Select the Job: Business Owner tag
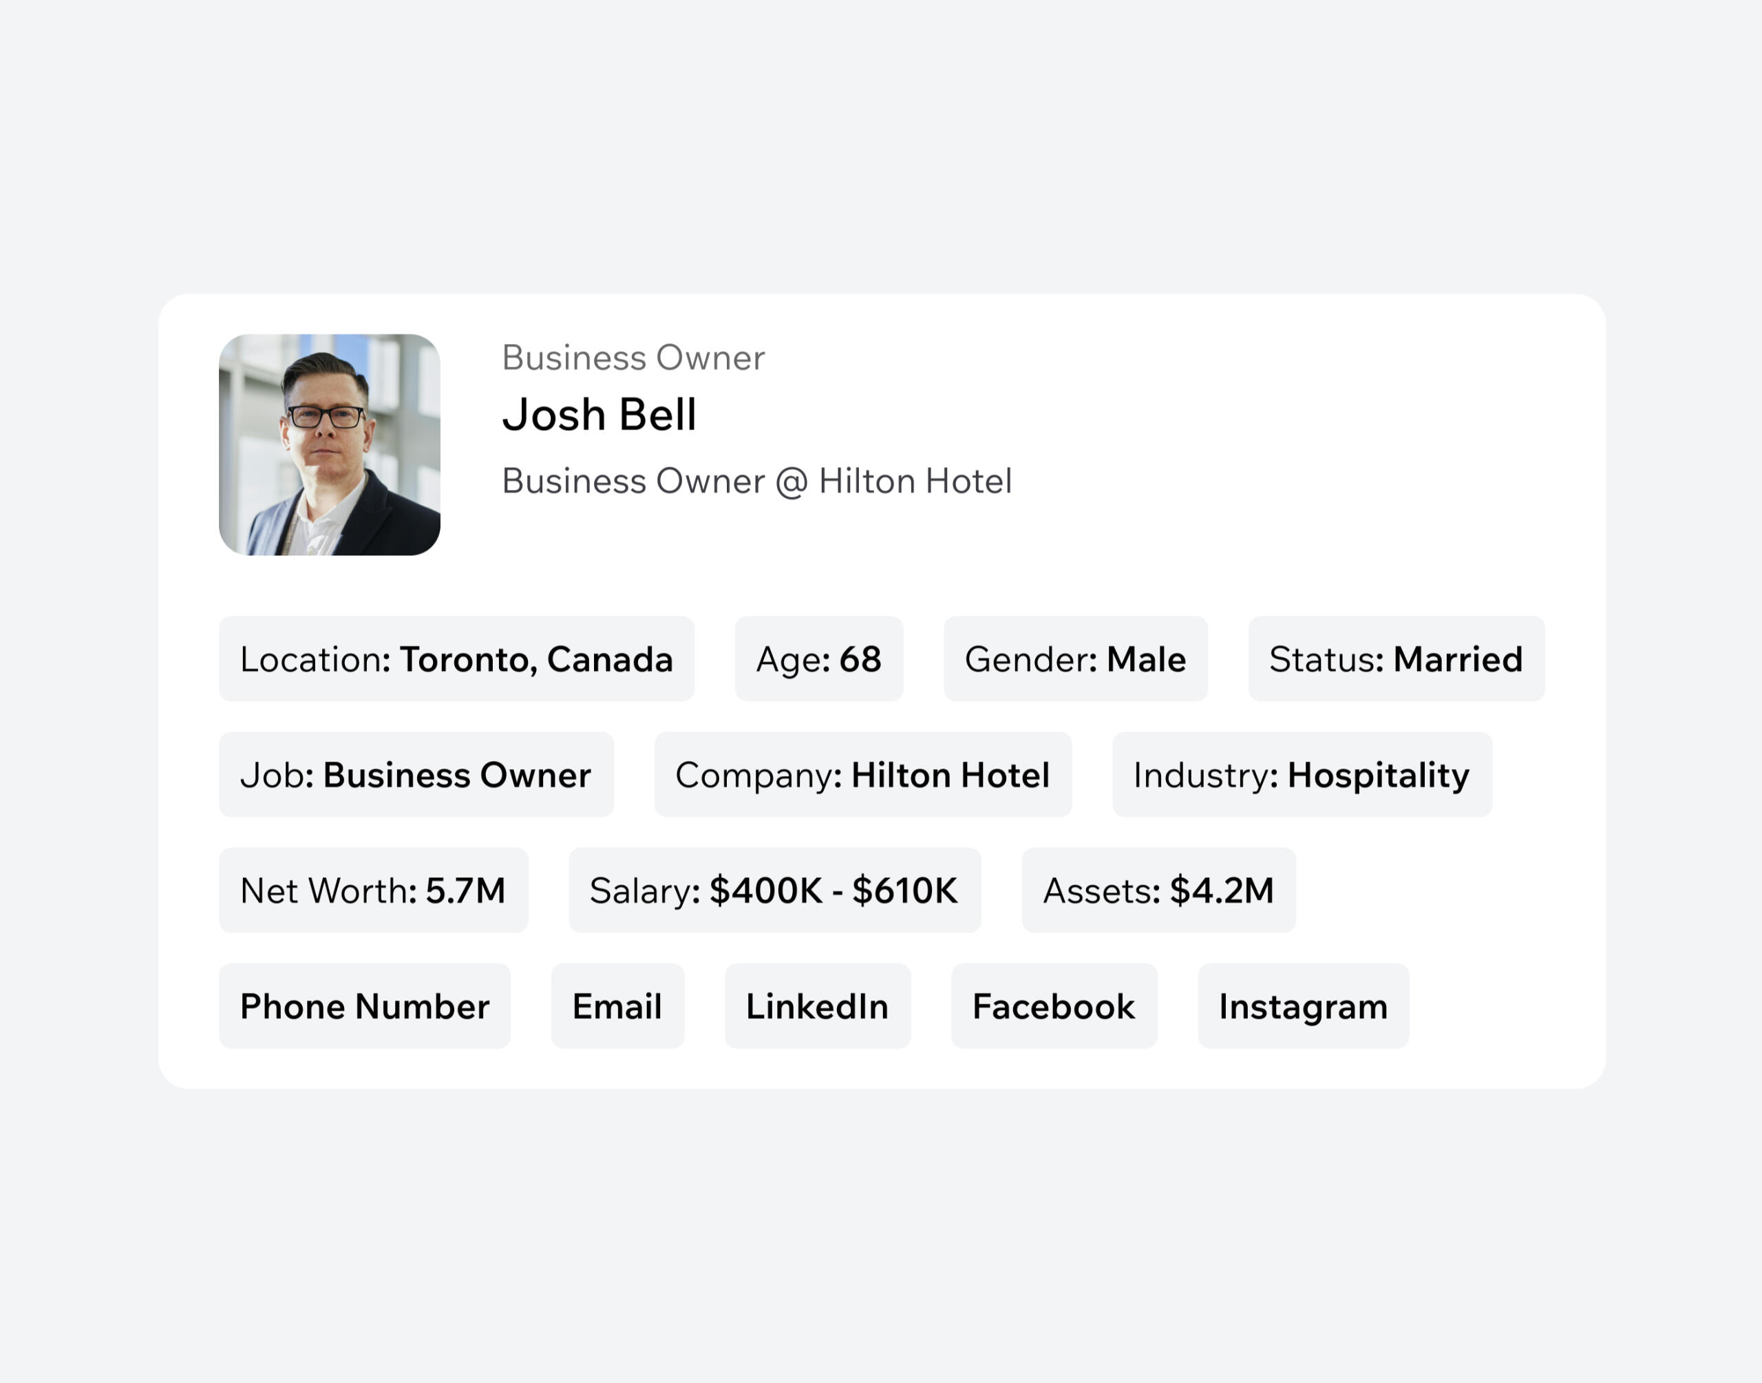The width and height of the screenshot is (1762, 1383). [416, 774]
